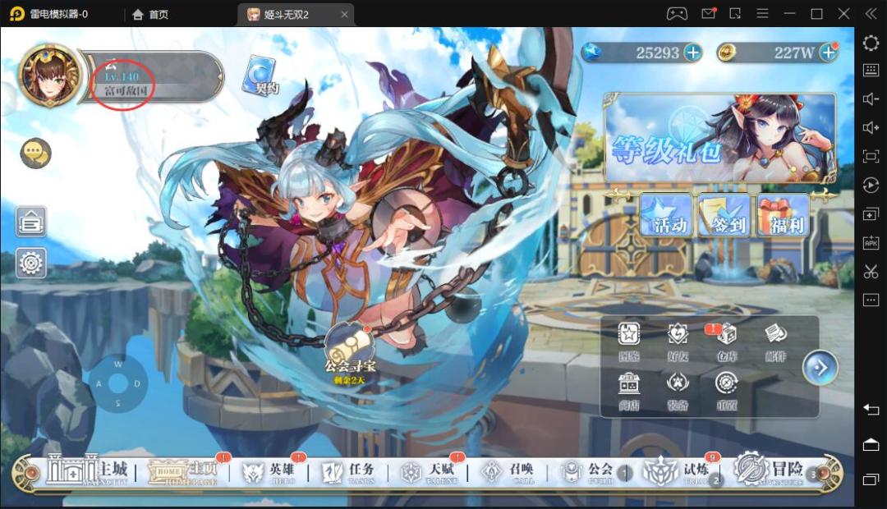This screenshot has height=509, width=887.
Task: Open the operation recorder play icon in sidebar
Action: click(x=871, y=185)
